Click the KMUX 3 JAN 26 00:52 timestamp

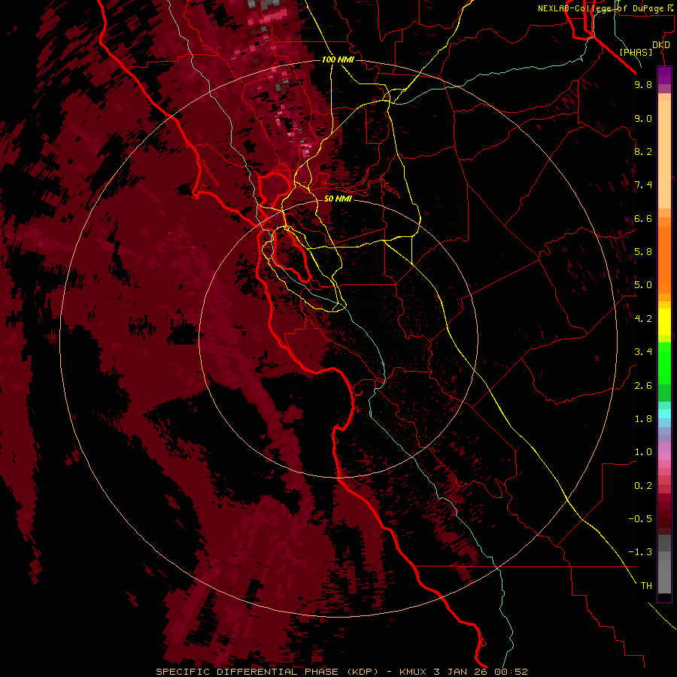pos(463,672)
